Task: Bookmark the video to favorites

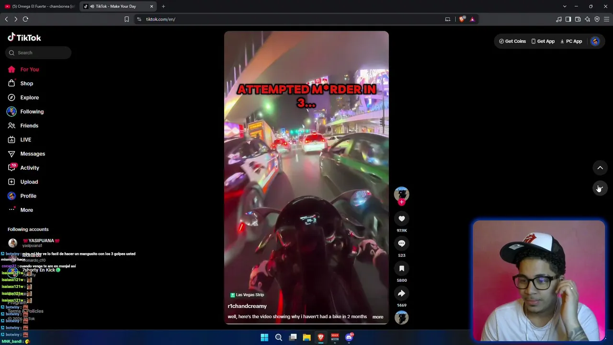Action: coord(401,269)
